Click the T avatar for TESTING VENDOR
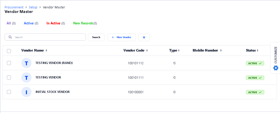Screen dimensions: 280x113 tap(26, 77)
